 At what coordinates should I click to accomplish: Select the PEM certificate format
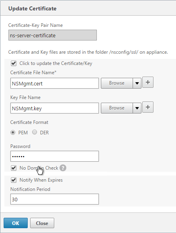point(13,132)
